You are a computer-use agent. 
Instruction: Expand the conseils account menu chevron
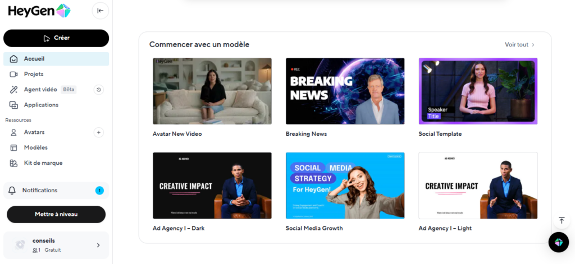tap(98, 245)
